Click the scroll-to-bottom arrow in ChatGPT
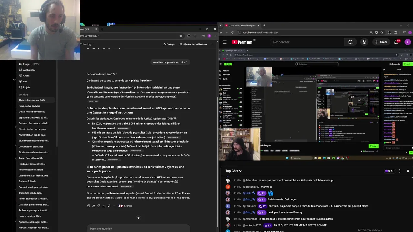 click(x=138, y=218)
